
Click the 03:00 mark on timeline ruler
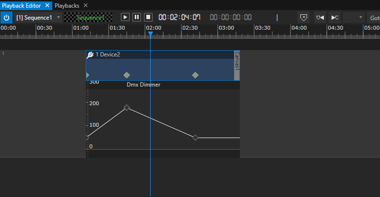(x=226, y=28)
